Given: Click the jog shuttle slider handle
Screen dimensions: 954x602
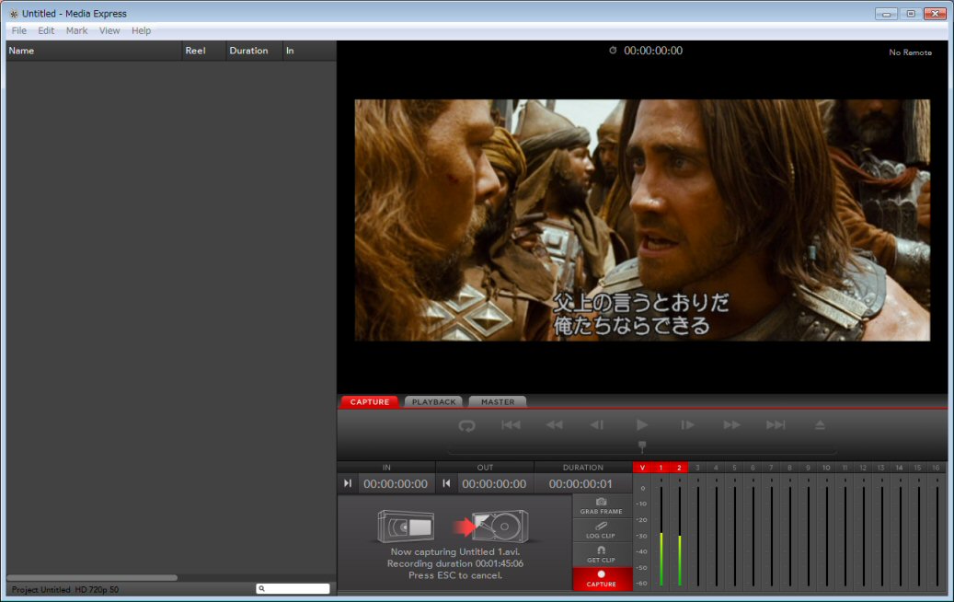Looking at the screenshot, I should click(x=642, y=446).
